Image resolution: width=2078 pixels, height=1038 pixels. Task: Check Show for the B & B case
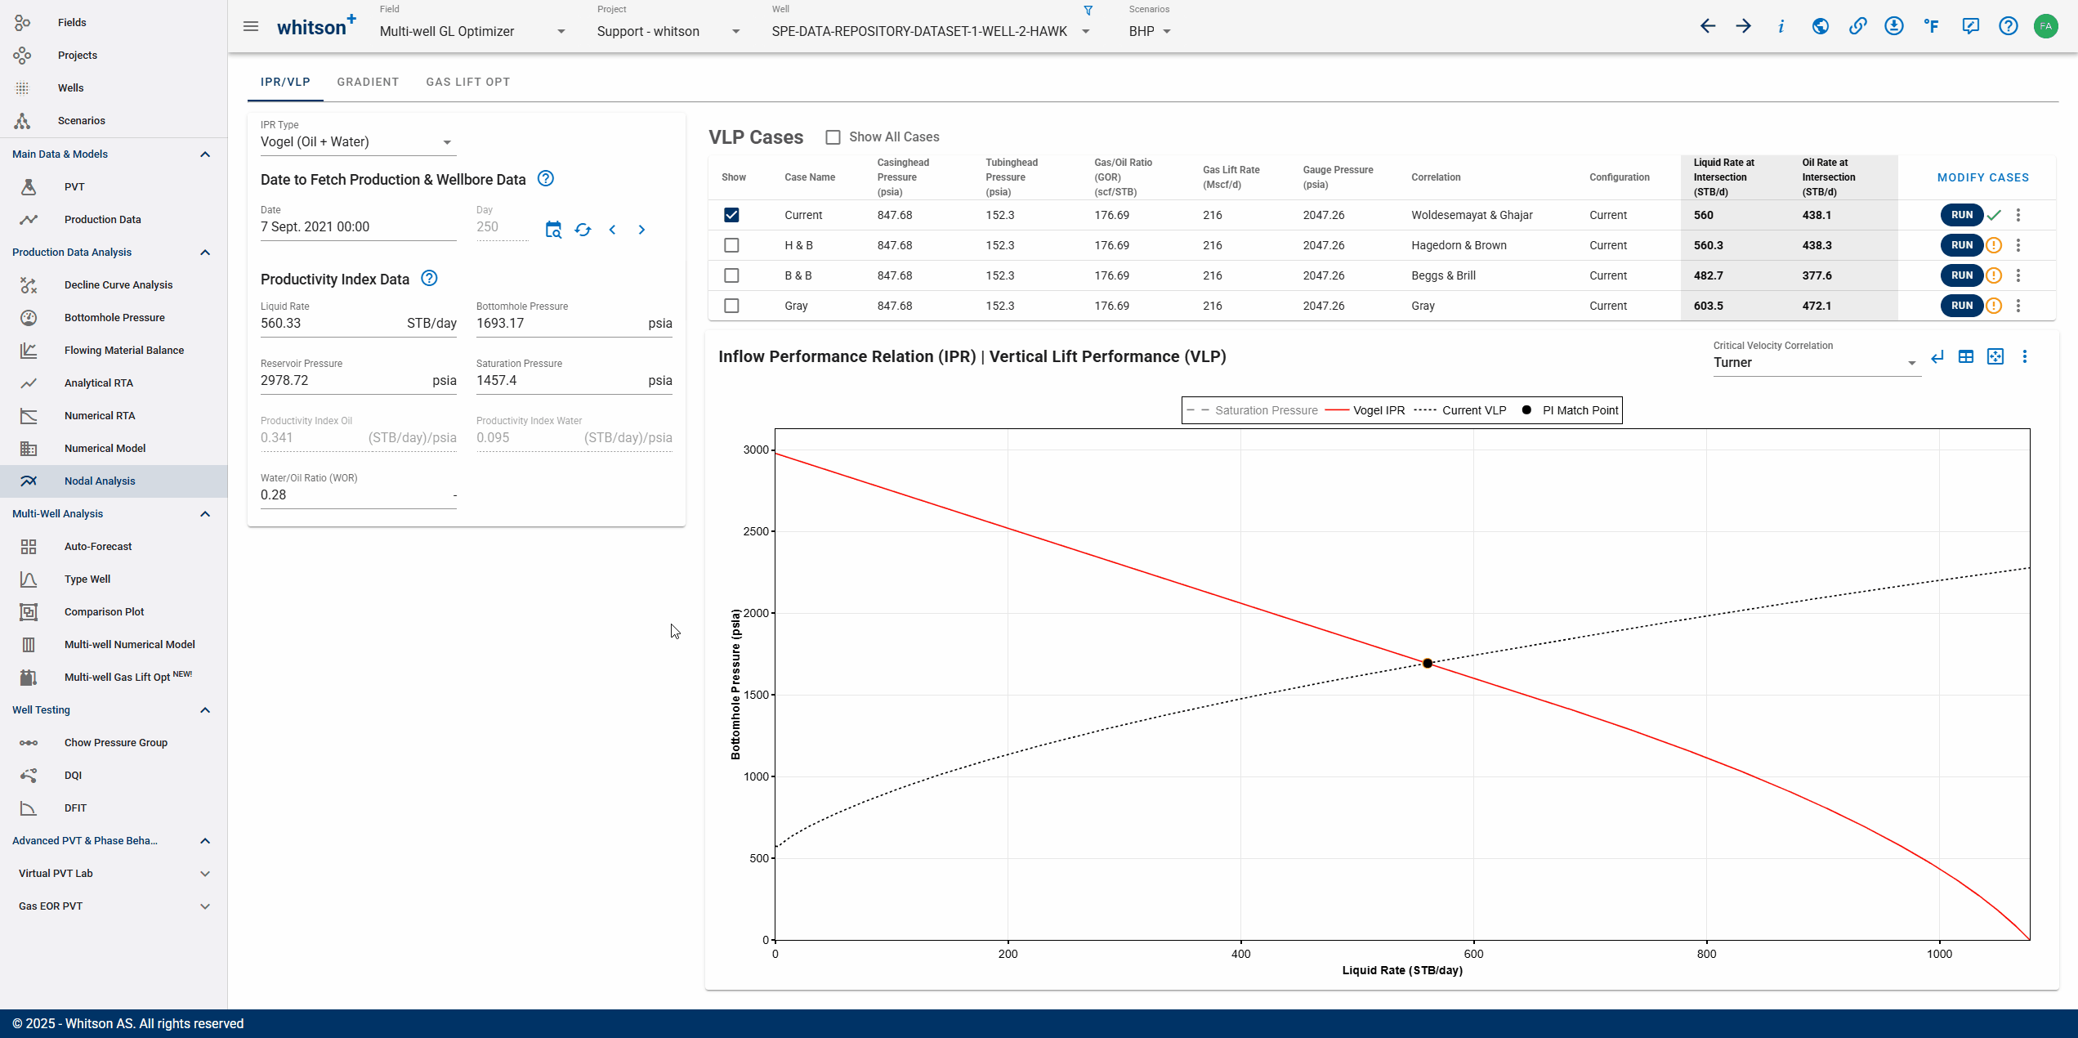tap(731, 275)
